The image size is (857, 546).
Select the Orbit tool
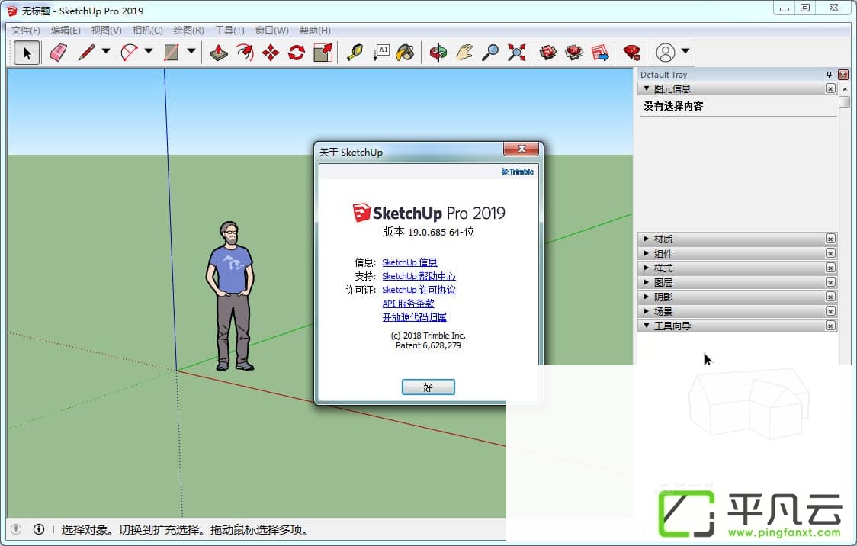click(438, 53)
